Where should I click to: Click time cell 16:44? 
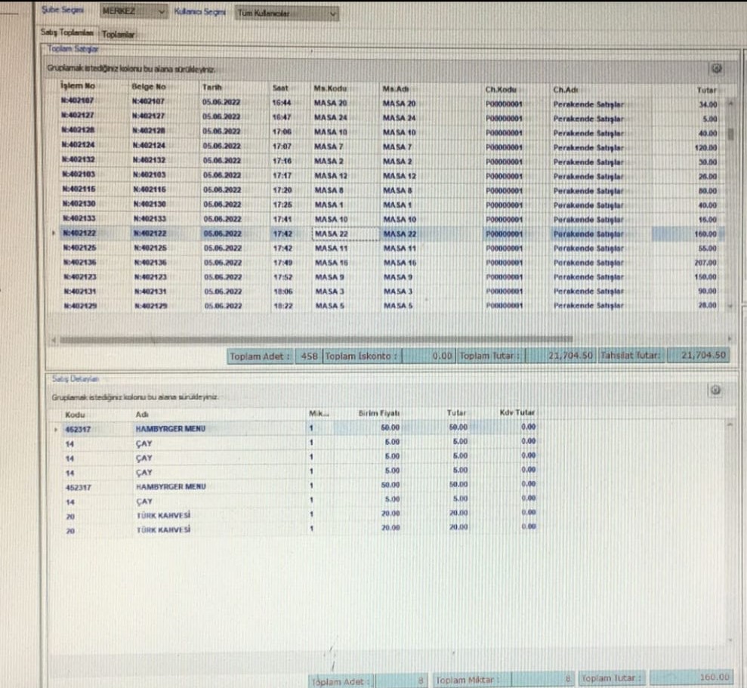282,103
